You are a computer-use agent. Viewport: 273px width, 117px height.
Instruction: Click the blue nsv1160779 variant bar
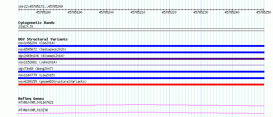pyautogui.click(x=141, y=78)
